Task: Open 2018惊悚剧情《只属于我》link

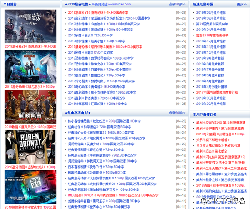Action: 100,70
